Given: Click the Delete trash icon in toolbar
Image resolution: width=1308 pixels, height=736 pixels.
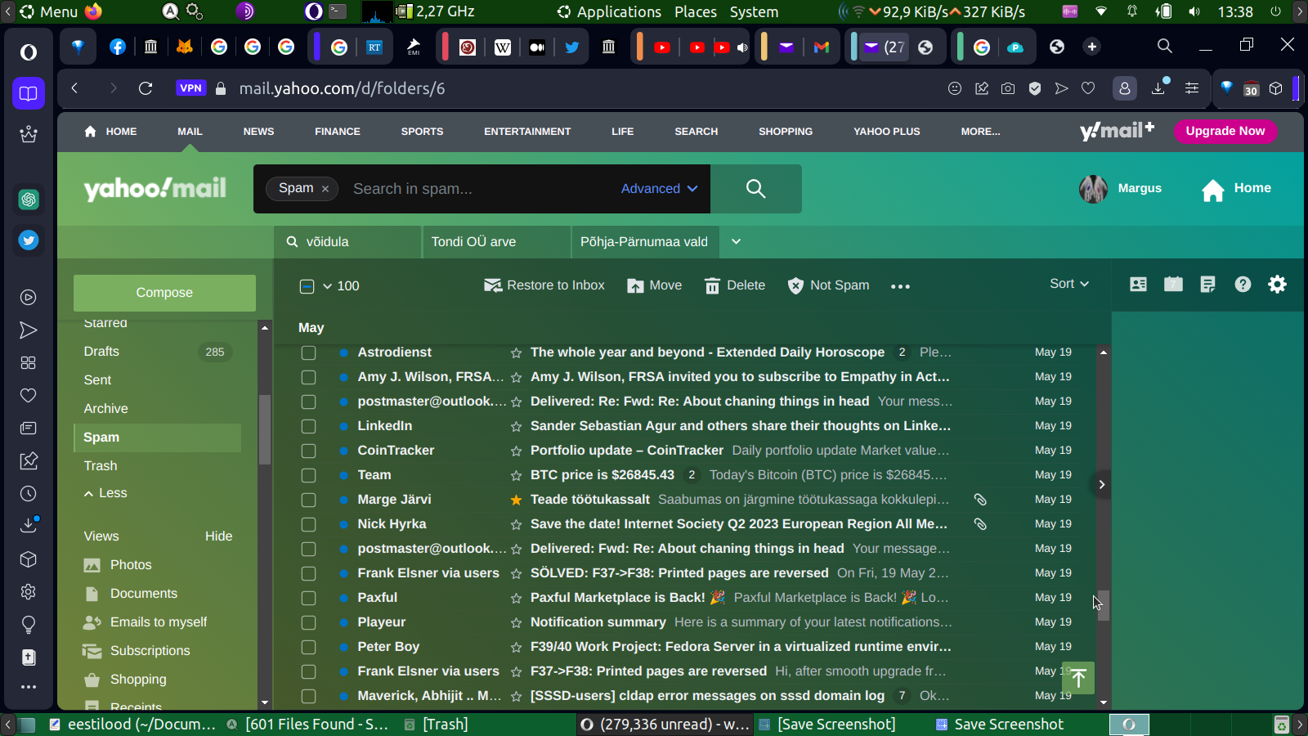Looking at the screenshot, I should tap(712, 285).
